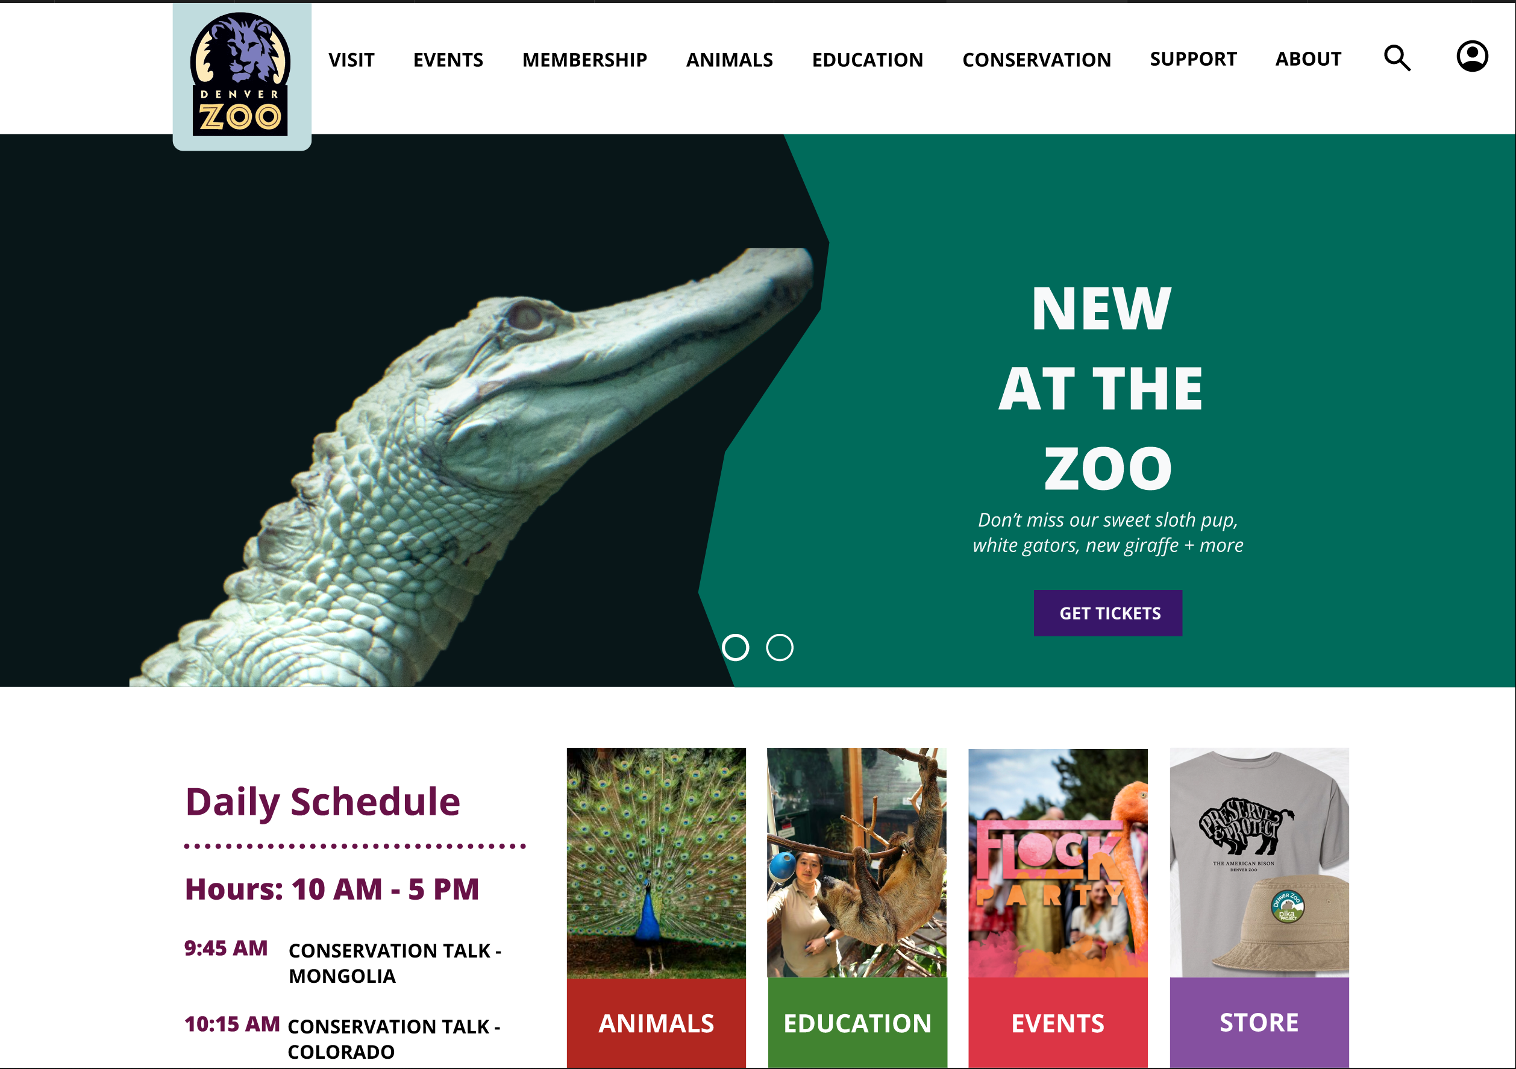Open the search magnifier icon
The image size is (1516, 1069).
1397,58
